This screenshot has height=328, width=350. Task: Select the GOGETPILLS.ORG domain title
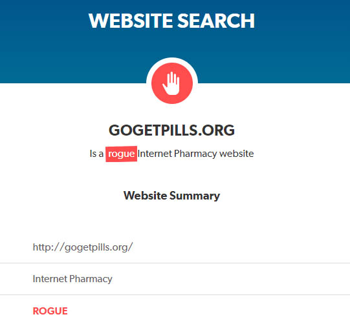coord(171,130)
